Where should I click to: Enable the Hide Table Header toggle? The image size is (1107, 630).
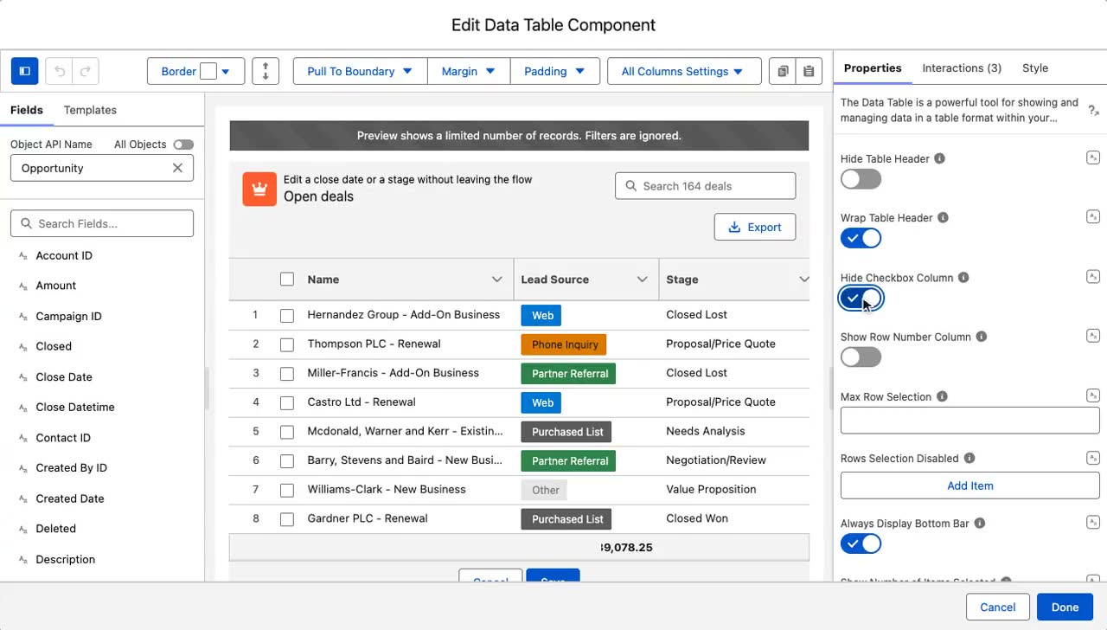pos(861,179)
